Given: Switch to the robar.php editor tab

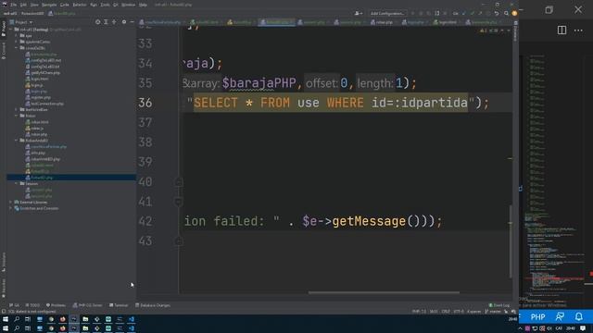Looking at the screenshot, I should tap(385, 22).
